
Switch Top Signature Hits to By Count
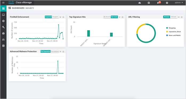coord(114,17)
